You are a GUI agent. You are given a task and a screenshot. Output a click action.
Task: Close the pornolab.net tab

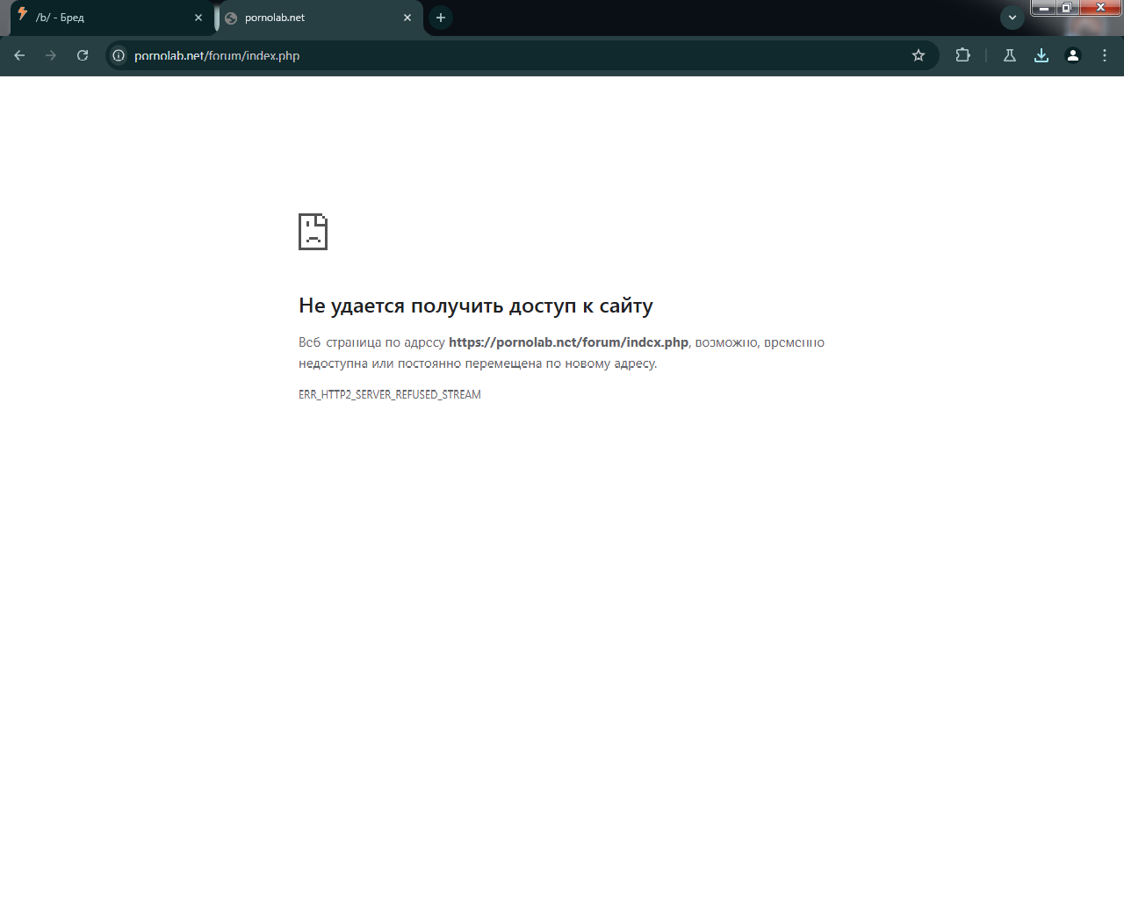(407, 18)
